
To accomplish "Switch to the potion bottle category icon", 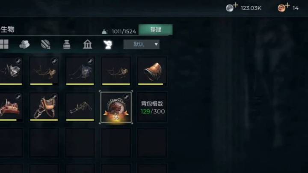I will click(x=67, y=44).
